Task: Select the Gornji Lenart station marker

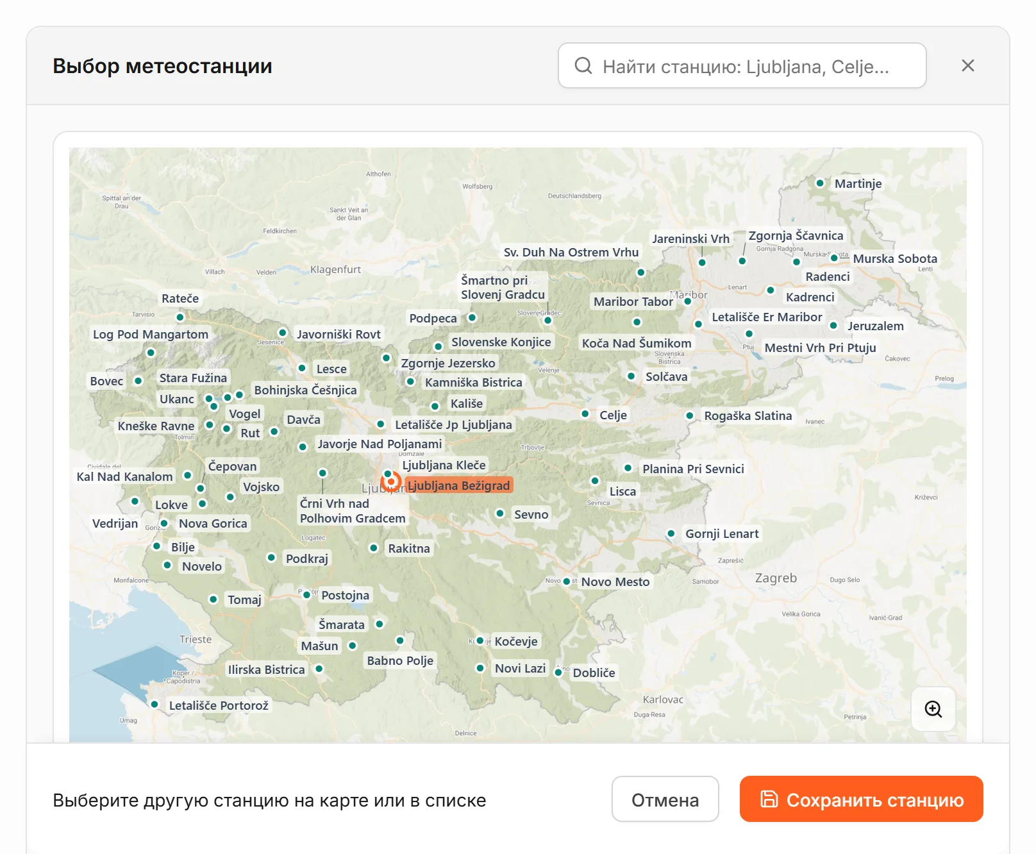Action: [x=671, y=533]
